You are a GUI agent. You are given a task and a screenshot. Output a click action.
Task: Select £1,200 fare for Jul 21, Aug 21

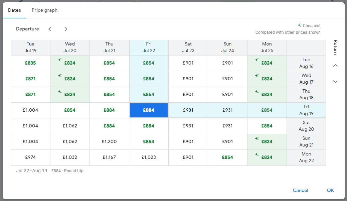pos(109,141)
